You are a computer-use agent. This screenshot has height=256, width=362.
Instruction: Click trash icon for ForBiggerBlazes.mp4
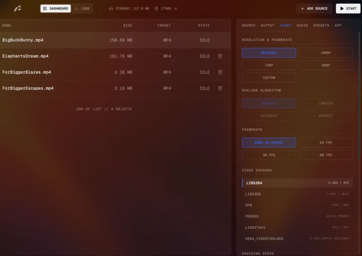point(220,72)
